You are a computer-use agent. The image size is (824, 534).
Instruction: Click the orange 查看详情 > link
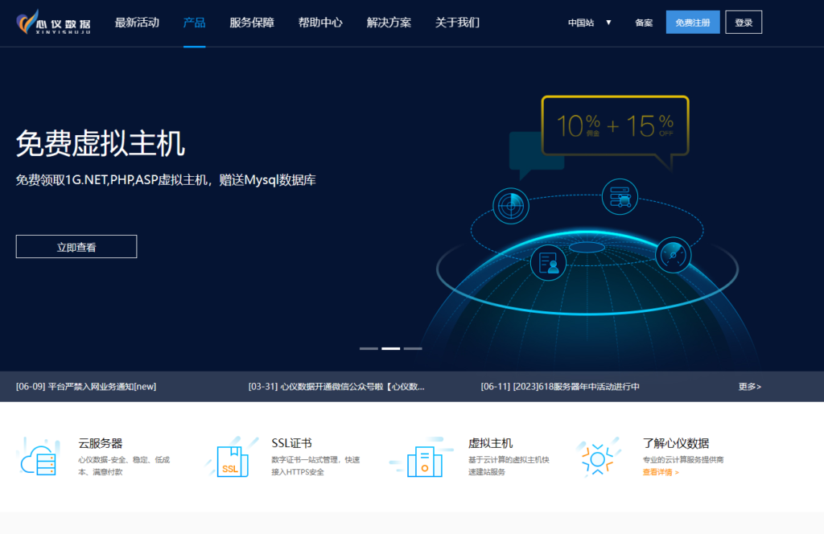point(661,472)
